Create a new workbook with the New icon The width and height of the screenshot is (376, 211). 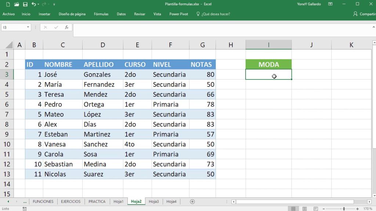(x=8, y=4)
